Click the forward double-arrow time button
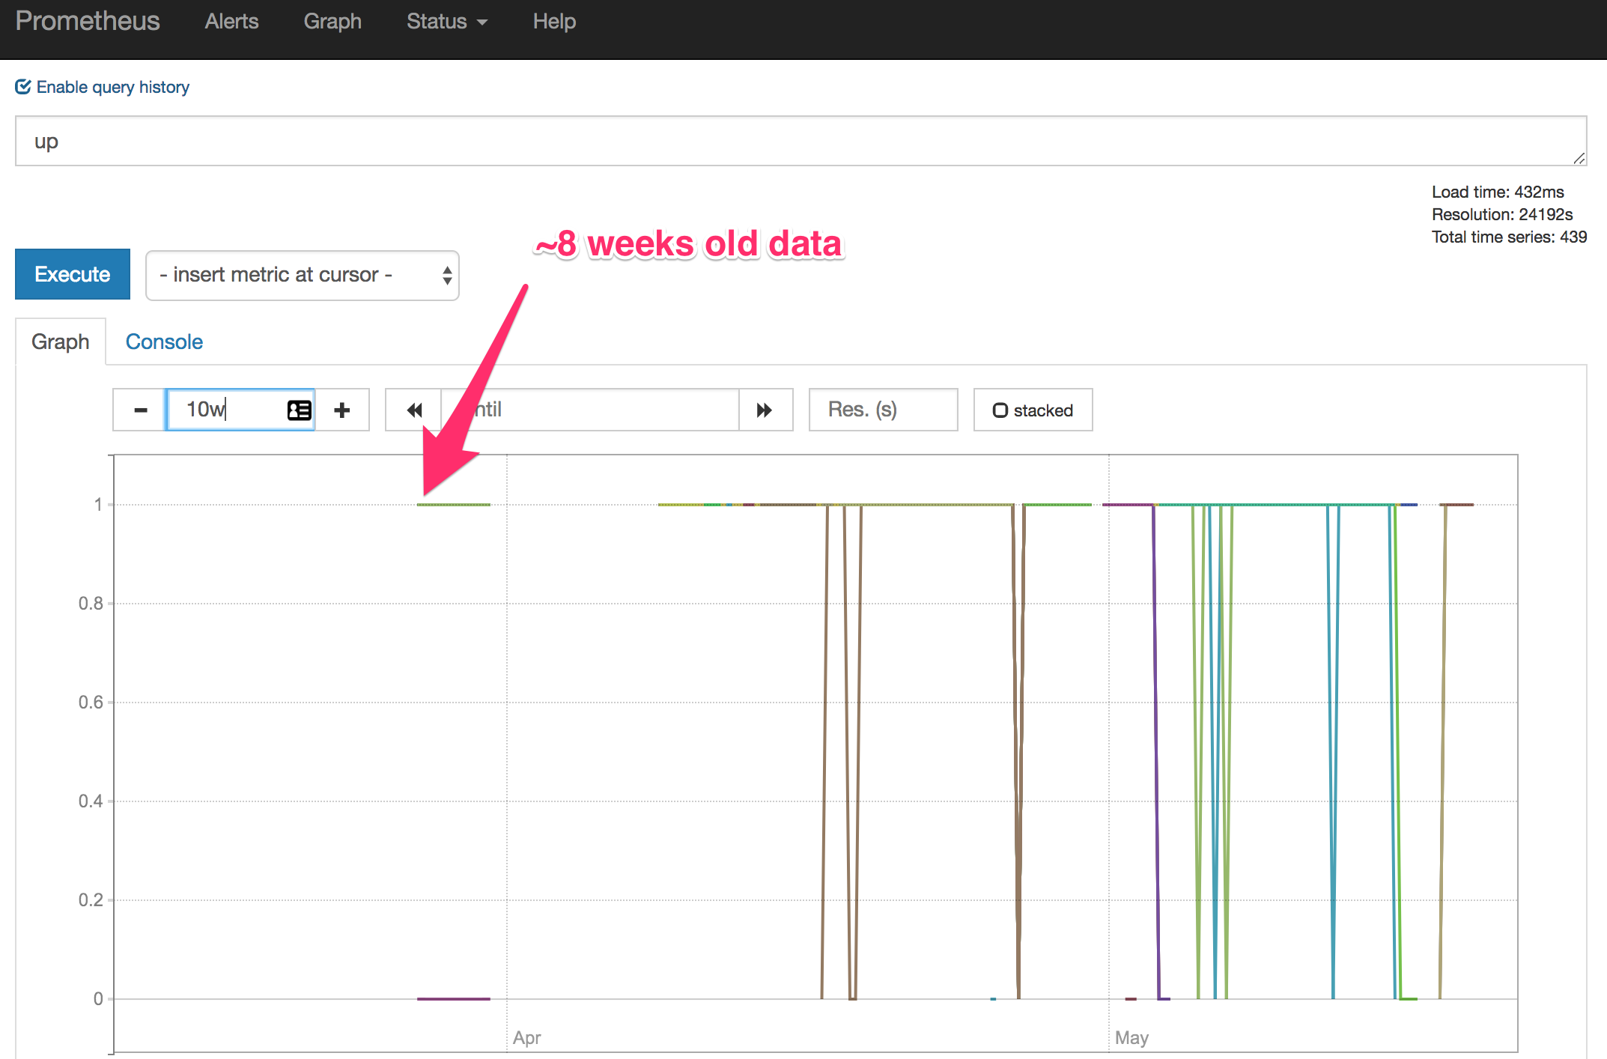Screen dimensions: 1607x1059 click(764, 410)
